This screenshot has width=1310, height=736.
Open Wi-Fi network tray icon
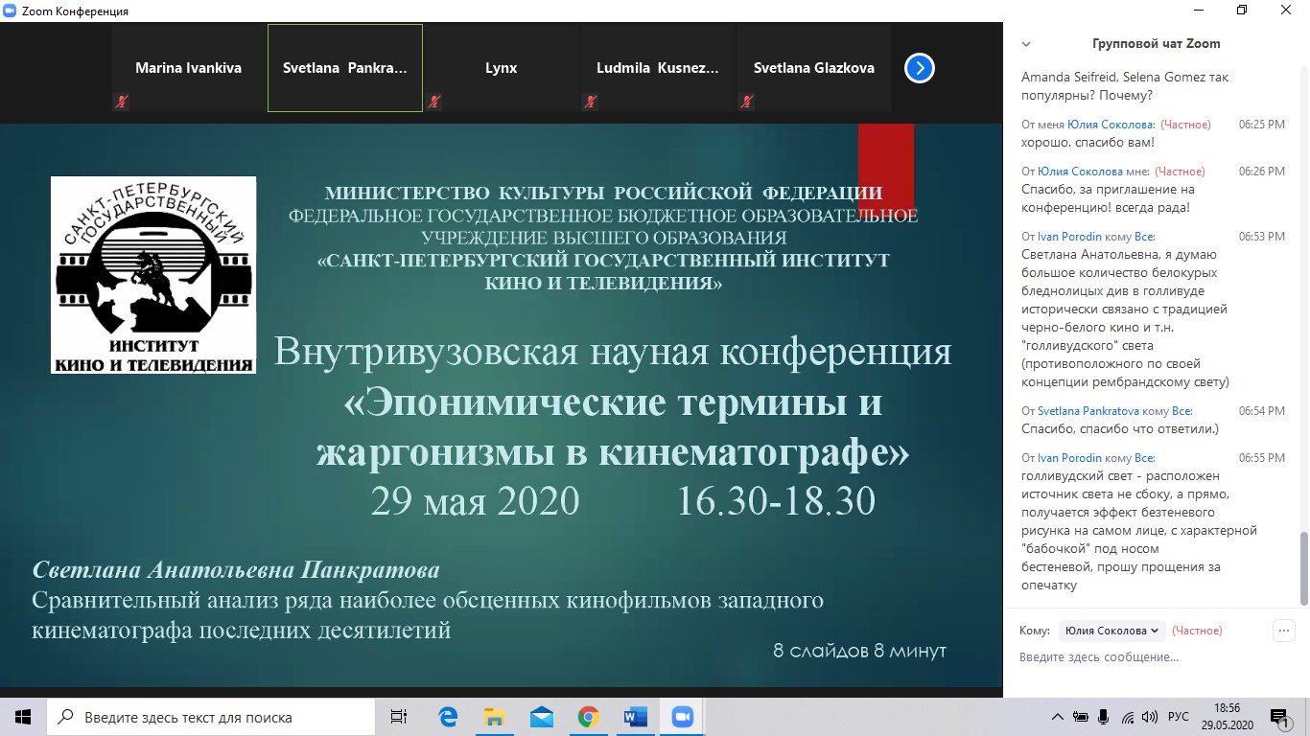[1128, 717]
